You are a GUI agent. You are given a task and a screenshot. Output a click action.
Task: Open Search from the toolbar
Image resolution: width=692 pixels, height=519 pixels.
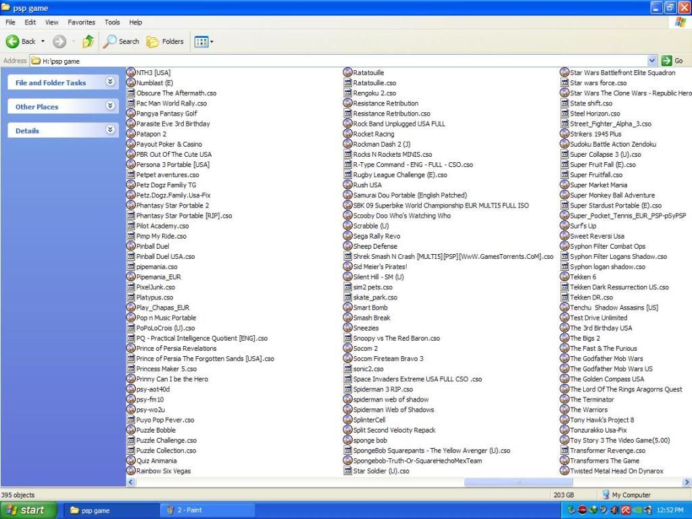[121, 41]
